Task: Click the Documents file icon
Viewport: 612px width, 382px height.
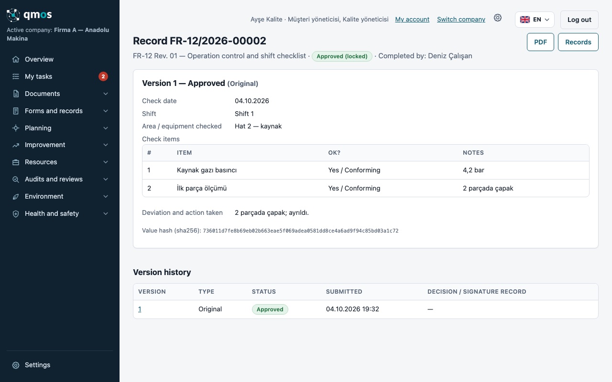Action: (x=16, y=94)
